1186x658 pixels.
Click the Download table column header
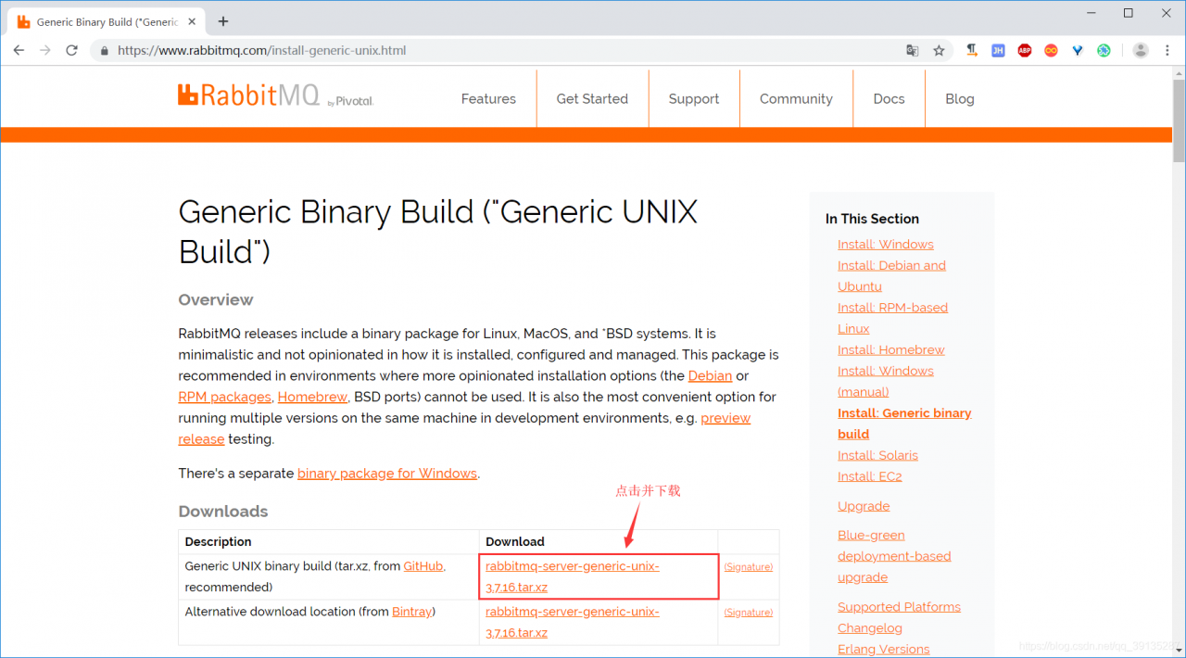tap(515, 541)
